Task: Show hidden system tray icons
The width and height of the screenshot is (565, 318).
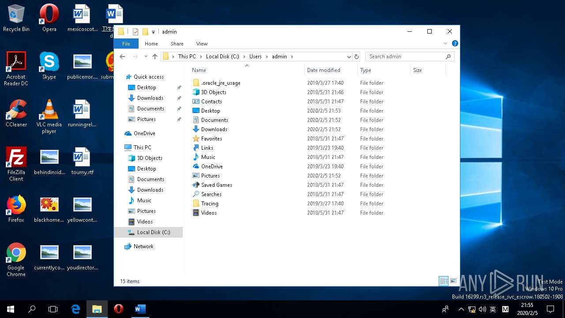Action: (461, 309)
